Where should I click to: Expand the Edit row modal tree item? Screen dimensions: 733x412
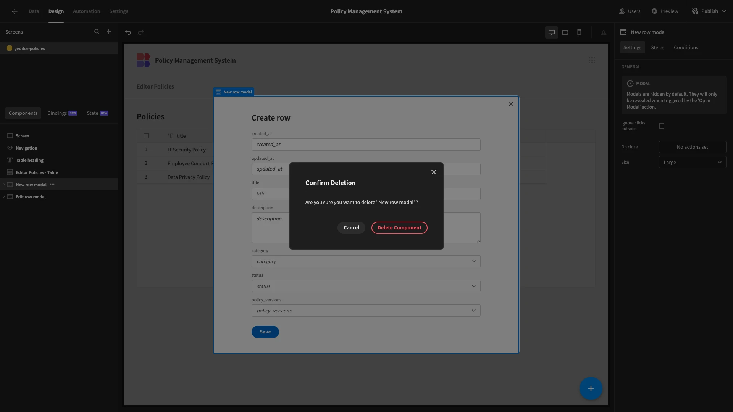(x=4, y=197)
